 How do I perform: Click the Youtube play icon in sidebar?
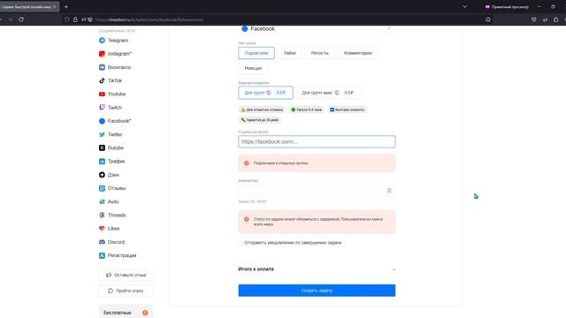102,95
